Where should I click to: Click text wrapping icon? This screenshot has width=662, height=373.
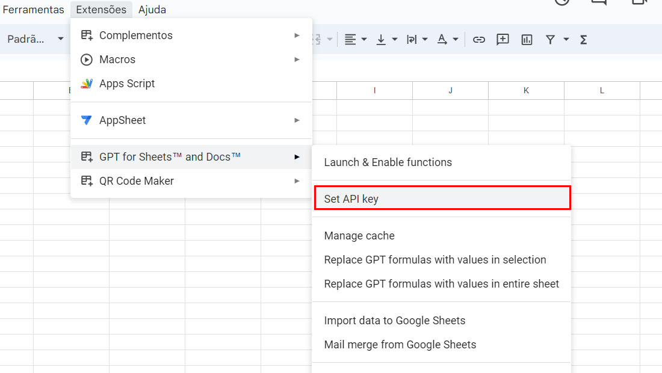[x=412, y=40]
